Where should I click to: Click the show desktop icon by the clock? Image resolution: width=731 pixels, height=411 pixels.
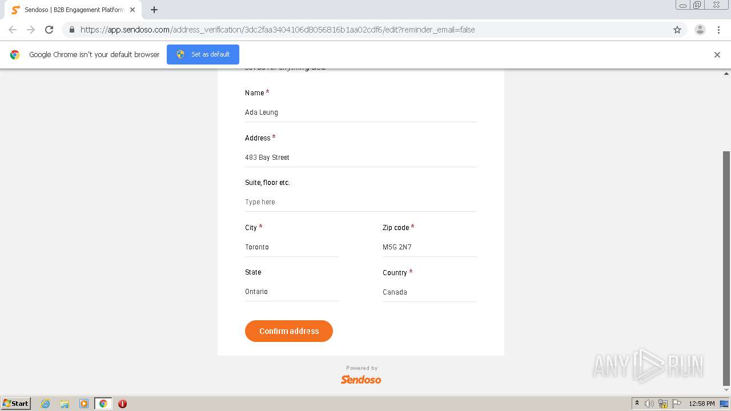point(724,404)
